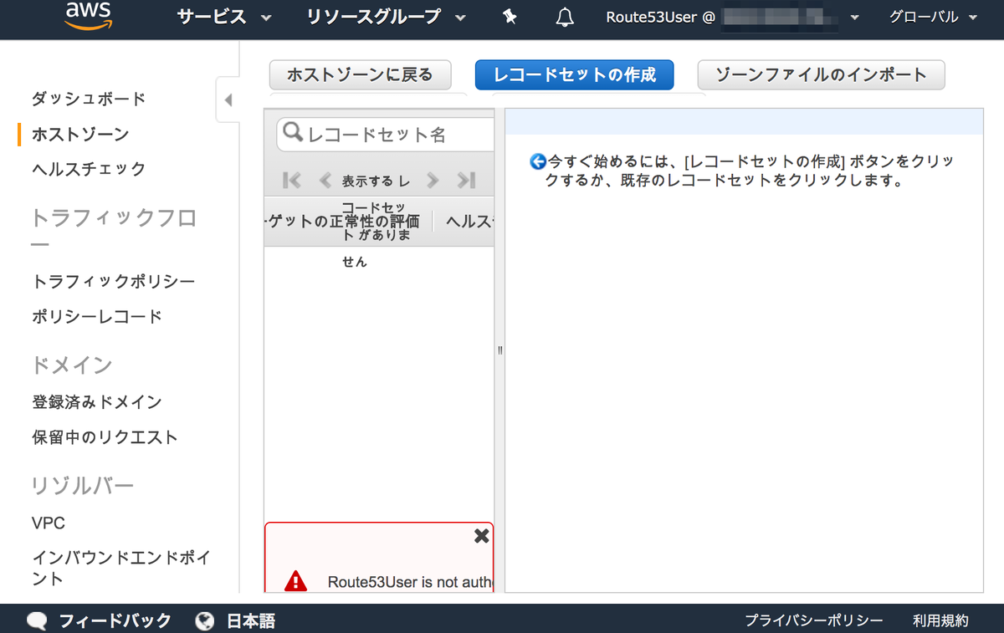Focus the レコードセット名 search field

(386, 135)
